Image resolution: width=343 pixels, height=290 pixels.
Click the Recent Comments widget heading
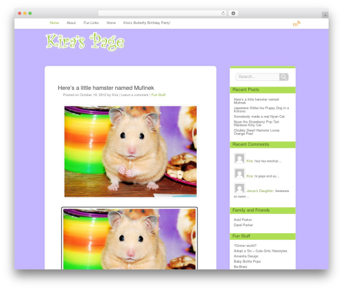pos(263,145)
